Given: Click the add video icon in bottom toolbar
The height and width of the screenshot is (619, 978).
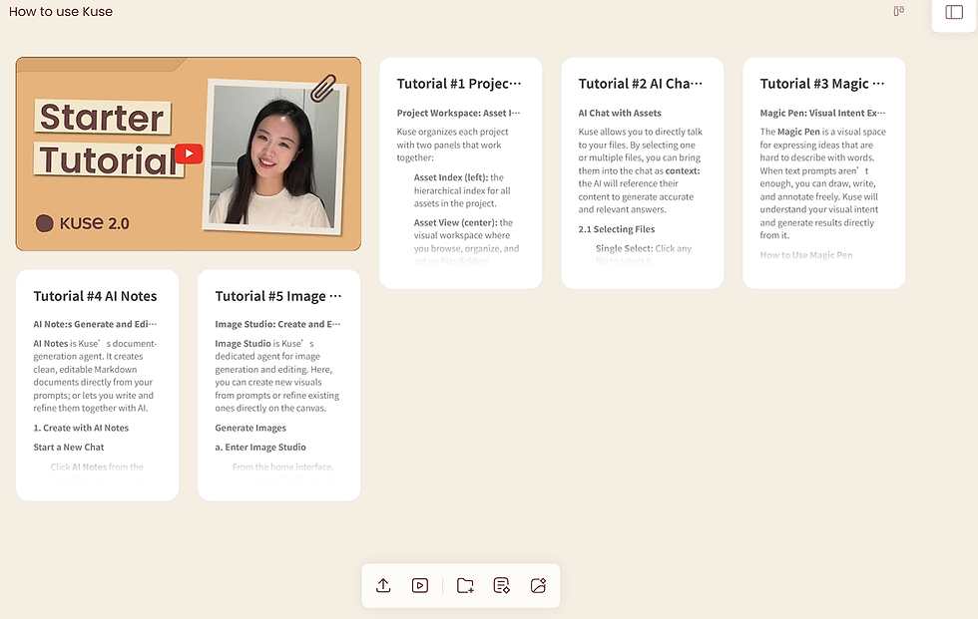Looking at the screenshot, I should click(x=420, y=585).
